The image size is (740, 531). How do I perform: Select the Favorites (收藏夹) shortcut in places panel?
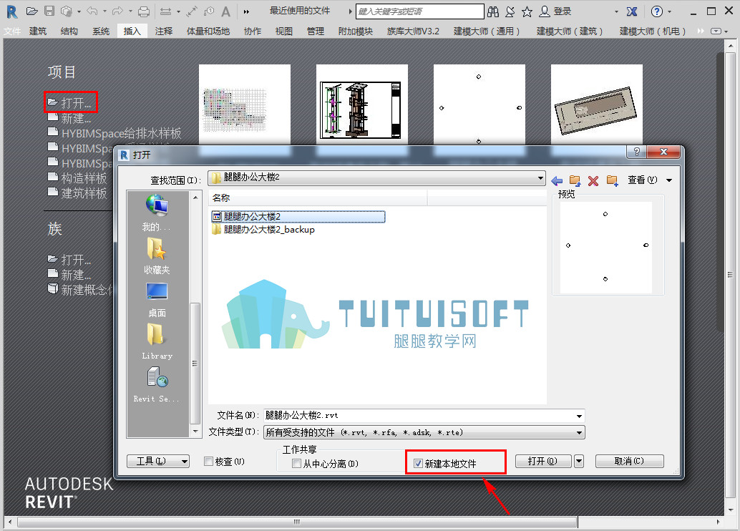tap(157, 257)
